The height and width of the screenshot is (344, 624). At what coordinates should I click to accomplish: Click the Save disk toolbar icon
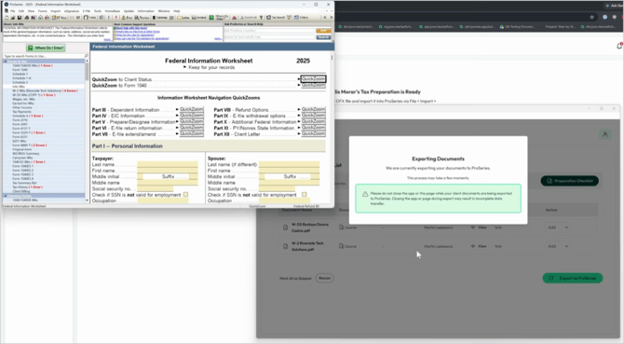point(20,18)
